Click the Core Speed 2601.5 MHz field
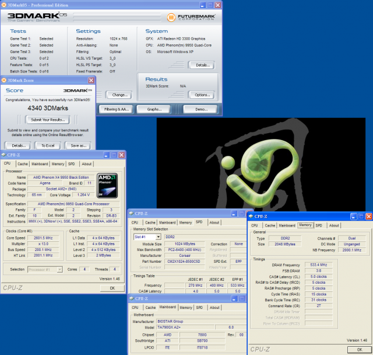373x355 pixels. [43, 238]
